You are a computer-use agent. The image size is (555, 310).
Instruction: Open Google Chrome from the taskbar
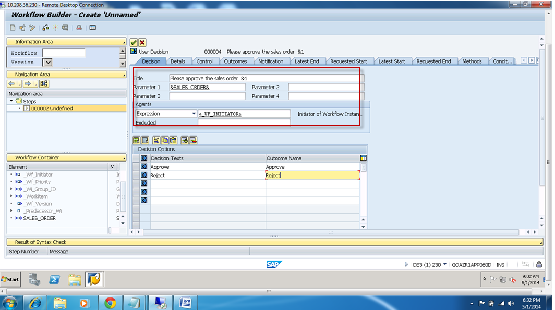(109, 302)
